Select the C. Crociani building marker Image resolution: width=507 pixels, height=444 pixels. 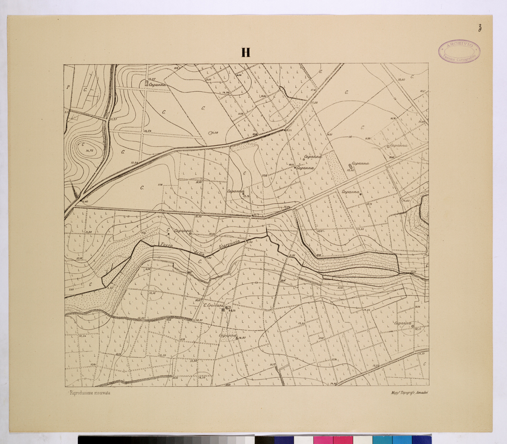click(227, 307)
